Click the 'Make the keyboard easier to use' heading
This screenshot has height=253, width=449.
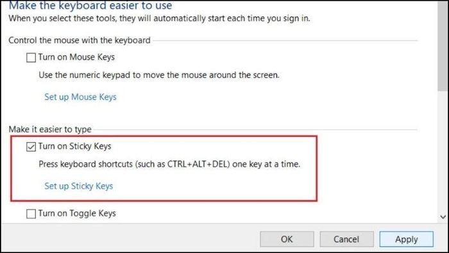[x=90, y=5]
